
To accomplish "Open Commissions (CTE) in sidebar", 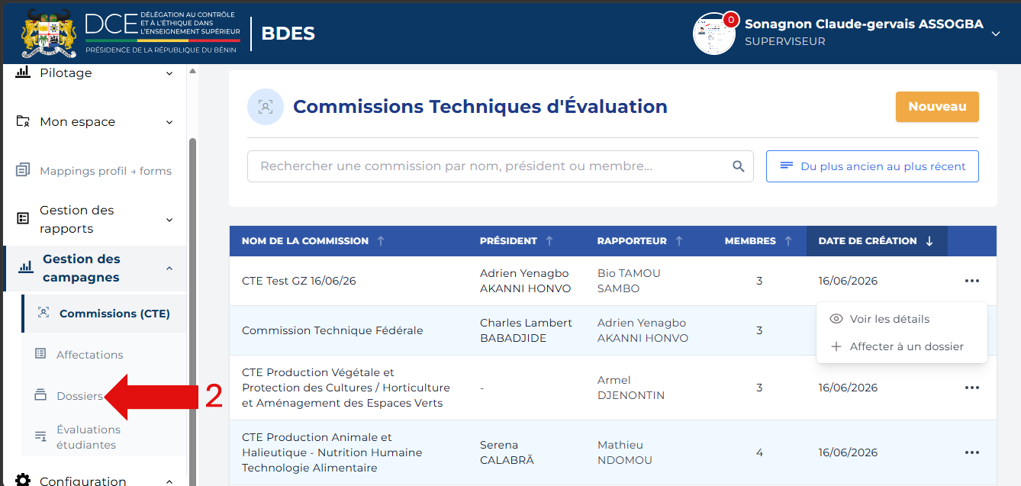I will [104, 314].
